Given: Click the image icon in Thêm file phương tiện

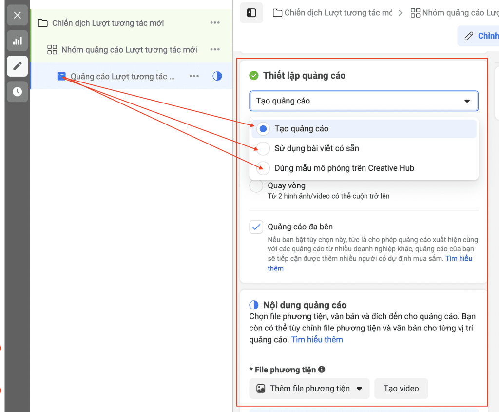Looking at the screenshot, I should point(261,389).
